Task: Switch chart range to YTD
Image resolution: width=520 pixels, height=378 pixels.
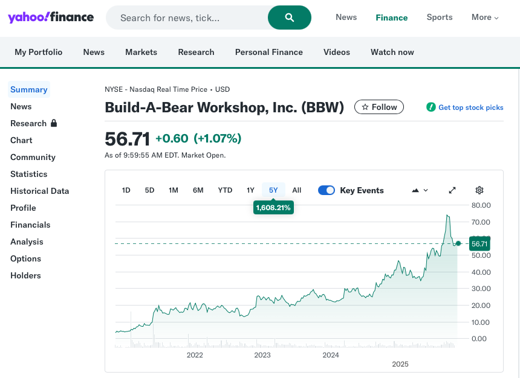Action: (225, 190)
